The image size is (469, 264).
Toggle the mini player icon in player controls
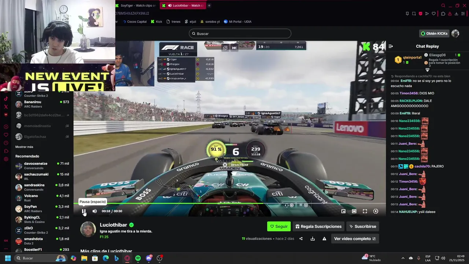343,211
